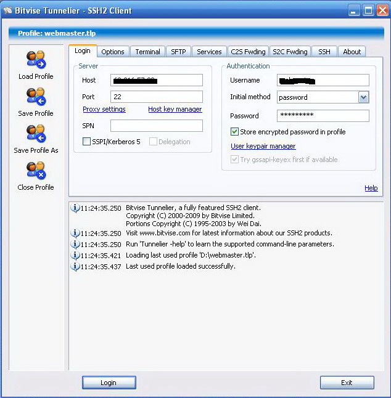Click the 'Loading last used profile' log line
The image size is (391, 398).
coord(191,255)
